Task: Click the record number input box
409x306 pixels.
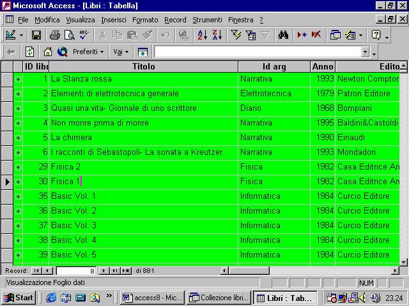Action: tap(76, 271)
